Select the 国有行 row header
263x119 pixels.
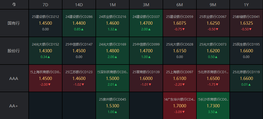pos(14,23)
